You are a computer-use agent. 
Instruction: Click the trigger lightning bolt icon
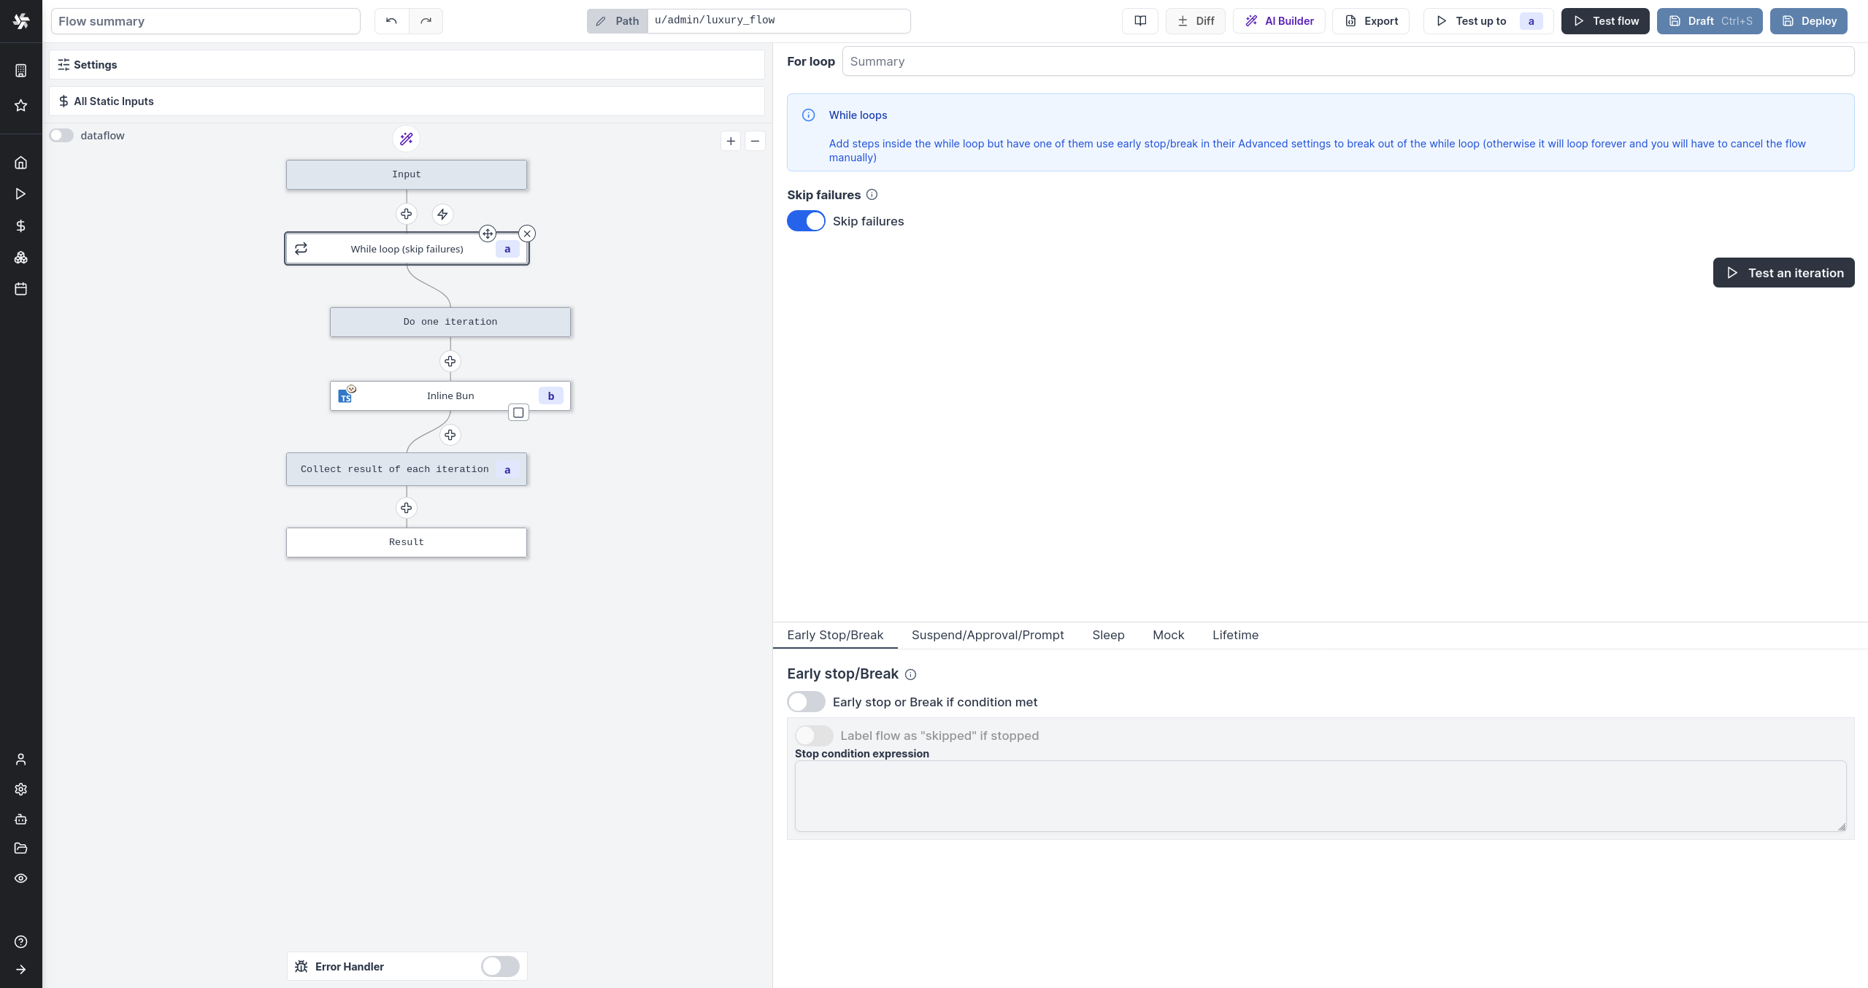pos(442,215)
